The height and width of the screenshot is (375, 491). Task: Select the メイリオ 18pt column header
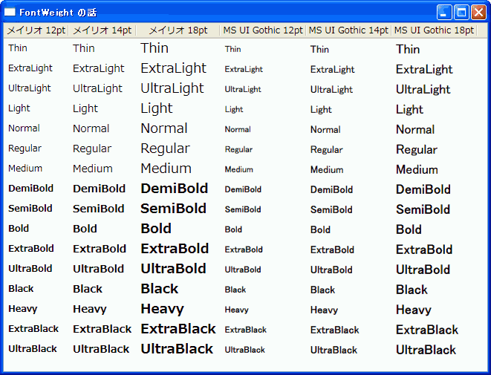point(178,30)
